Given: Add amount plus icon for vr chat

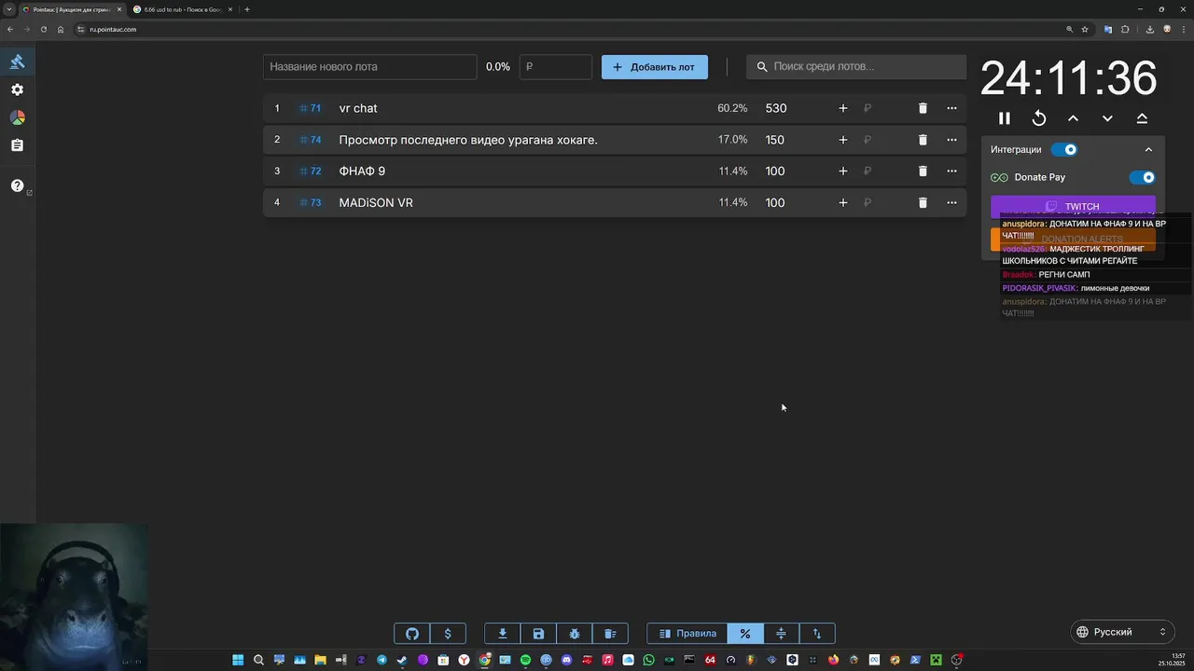Looking at the screenshot, I should pos(843,108).
